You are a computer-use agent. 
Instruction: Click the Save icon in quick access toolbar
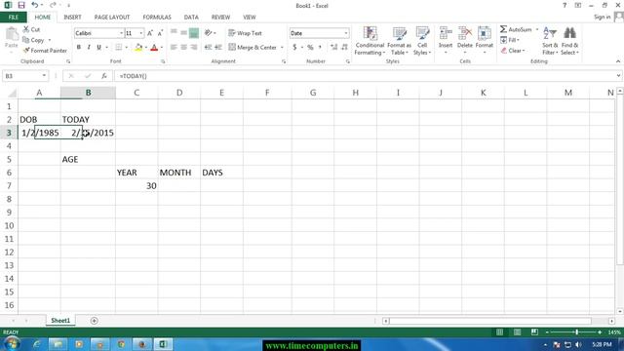click(x=21, y=5)
